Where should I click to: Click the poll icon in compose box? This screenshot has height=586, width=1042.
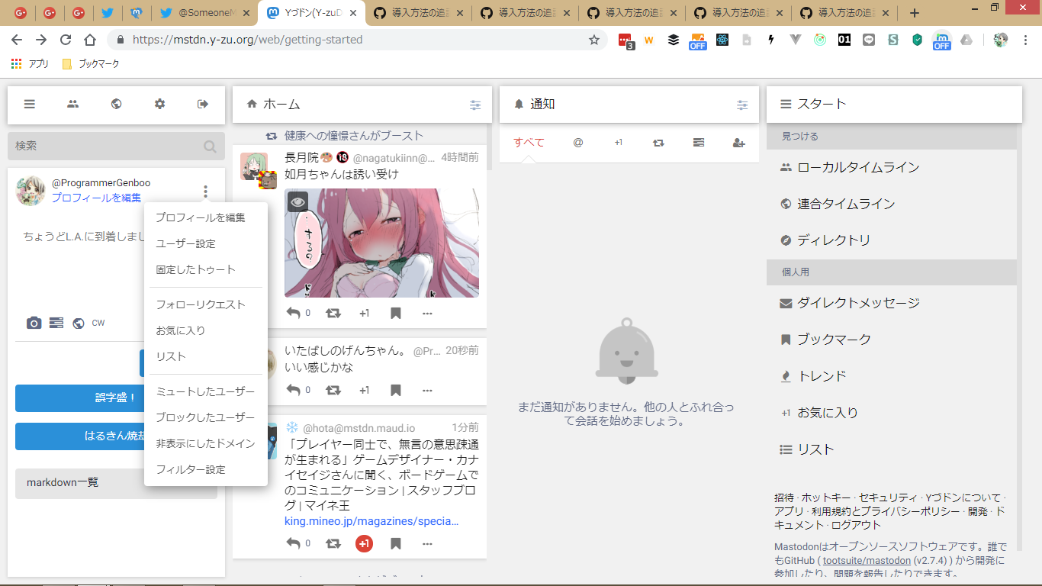pyautogui.click(x=56, y=324)
